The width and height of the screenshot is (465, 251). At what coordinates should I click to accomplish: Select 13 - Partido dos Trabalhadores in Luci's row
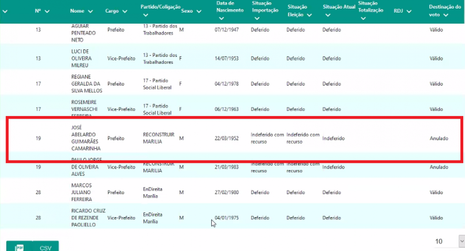[x=160, y=59]
